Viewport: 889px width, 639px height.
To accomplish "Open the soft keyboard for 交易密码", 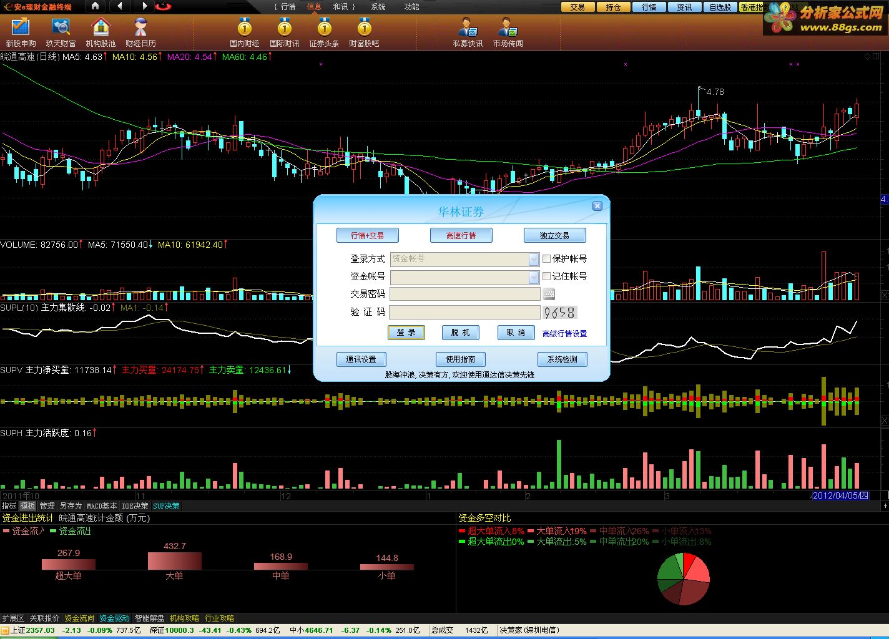I will tap(549, 294).
